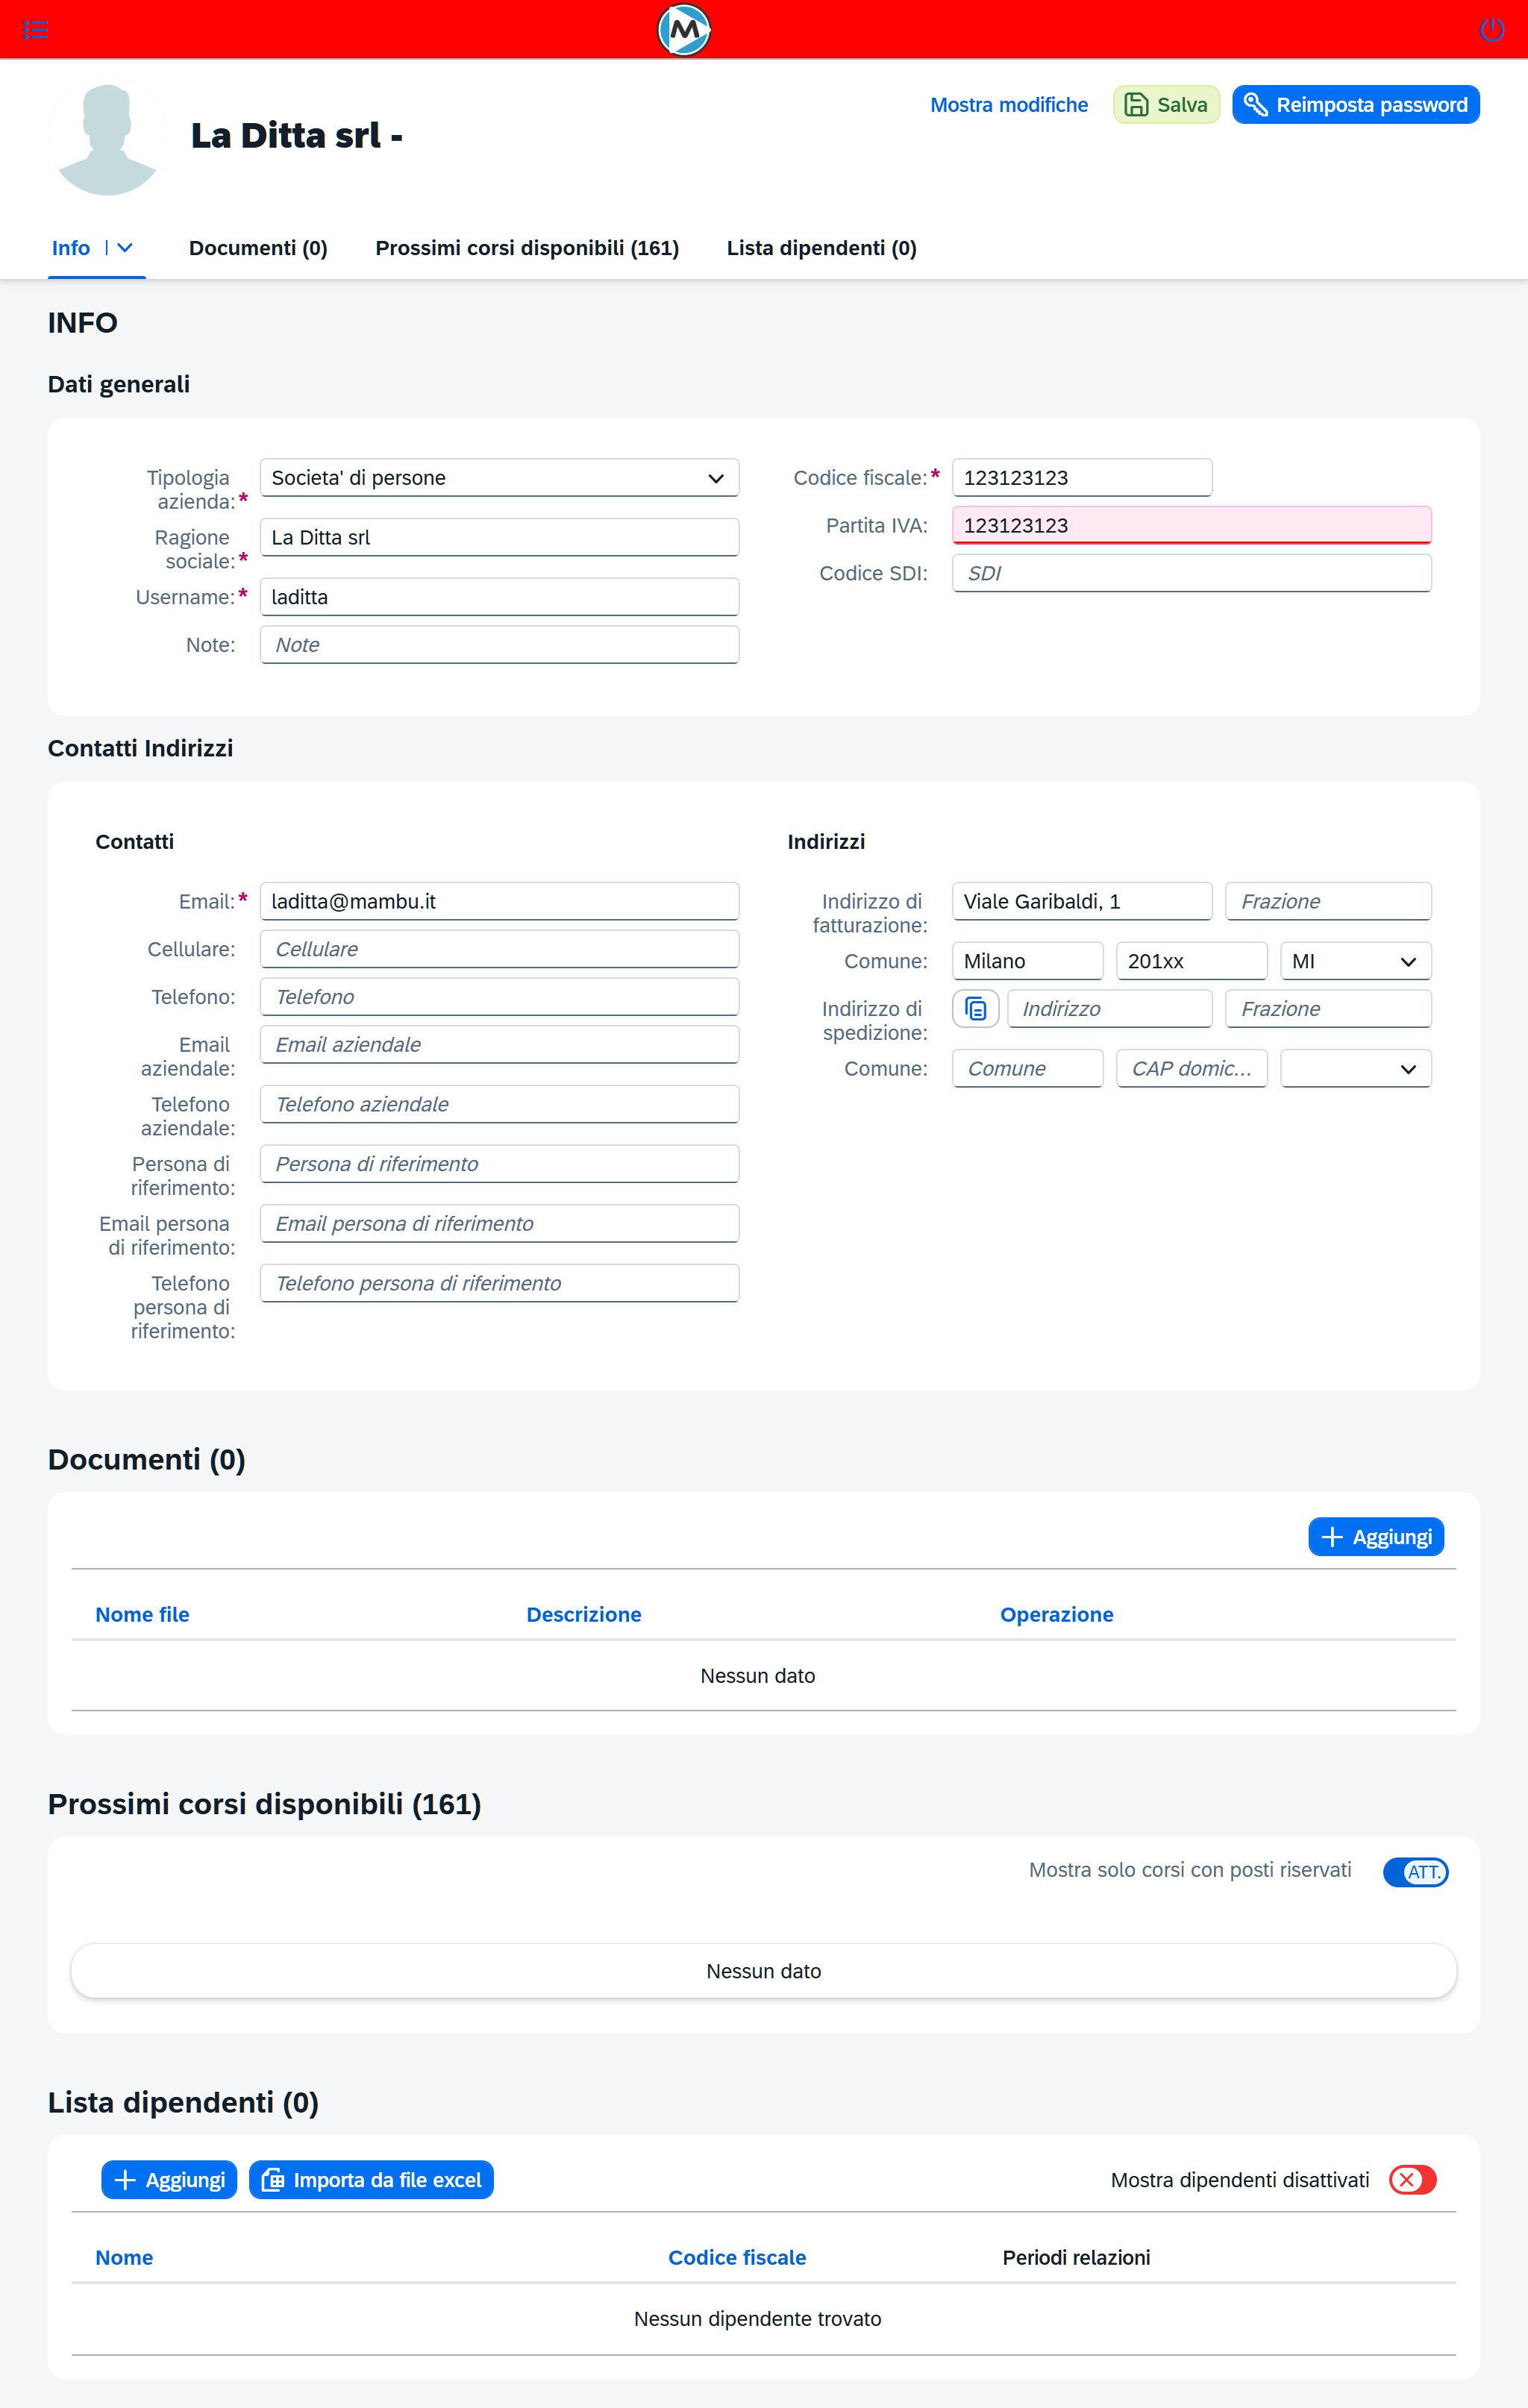This screenshot has width=1528, height=2408.
Task: Click the Mostra modifiche link
Action: [x=1008, y=105]
